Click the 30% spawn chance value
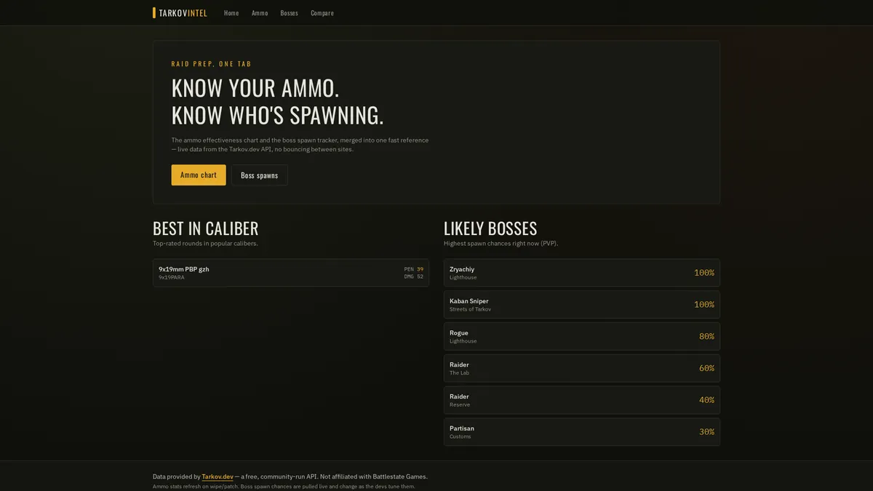Screen dimensions: 873x491 [x=706, y=432]
